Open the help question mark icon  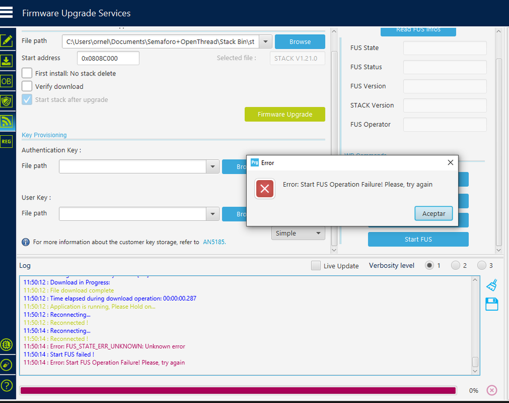[x=7, y=386]
